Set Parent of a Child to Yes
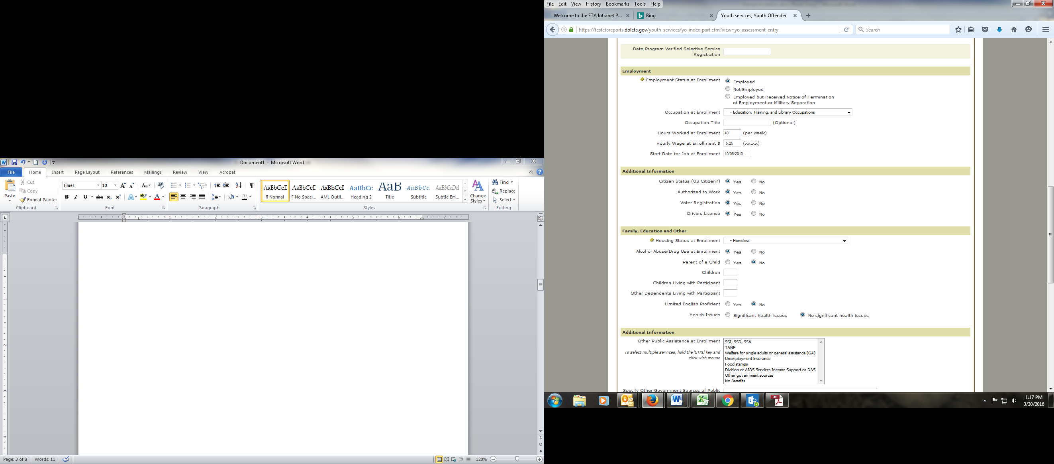 727,262
